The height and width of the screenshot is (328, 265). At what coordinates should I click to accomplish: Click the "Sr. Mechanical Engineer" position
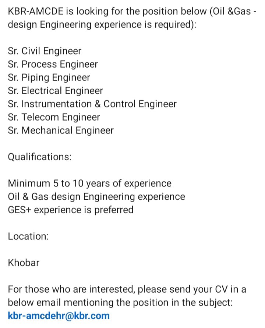61,131
